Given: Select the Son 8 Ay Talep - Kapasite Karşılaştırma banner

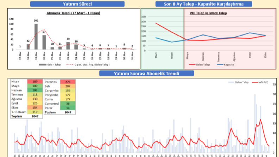Looking at the screenshot, I should coord(204,4).
